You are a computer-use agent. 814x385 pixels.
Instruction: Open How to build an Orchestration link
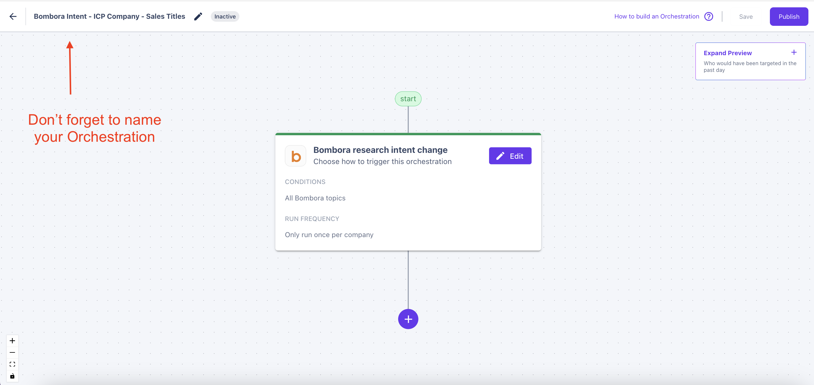point(656,16)
